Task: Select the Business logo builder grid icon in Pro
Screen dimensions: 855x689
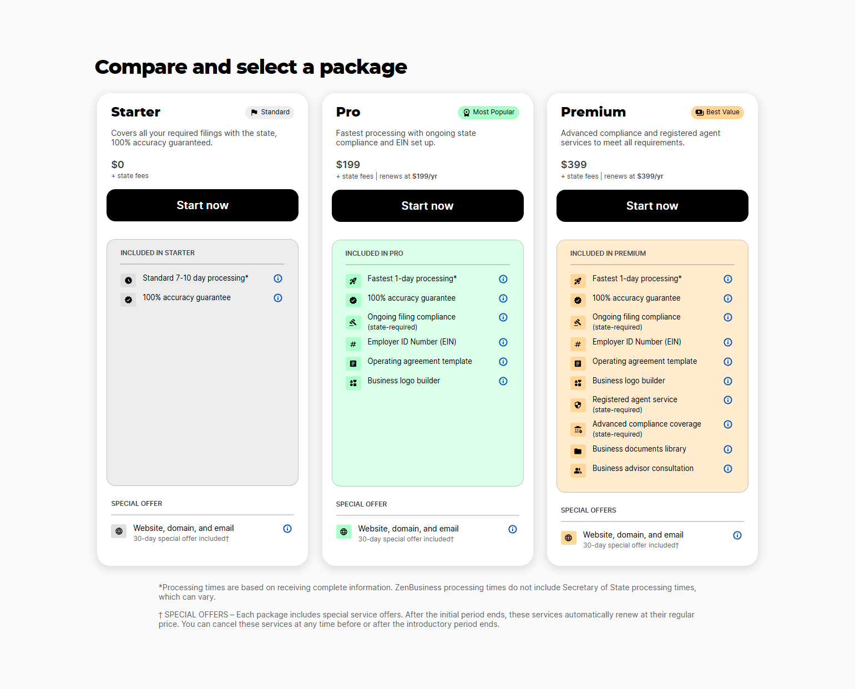Action: pyautogui.click(x=353, y=383)
